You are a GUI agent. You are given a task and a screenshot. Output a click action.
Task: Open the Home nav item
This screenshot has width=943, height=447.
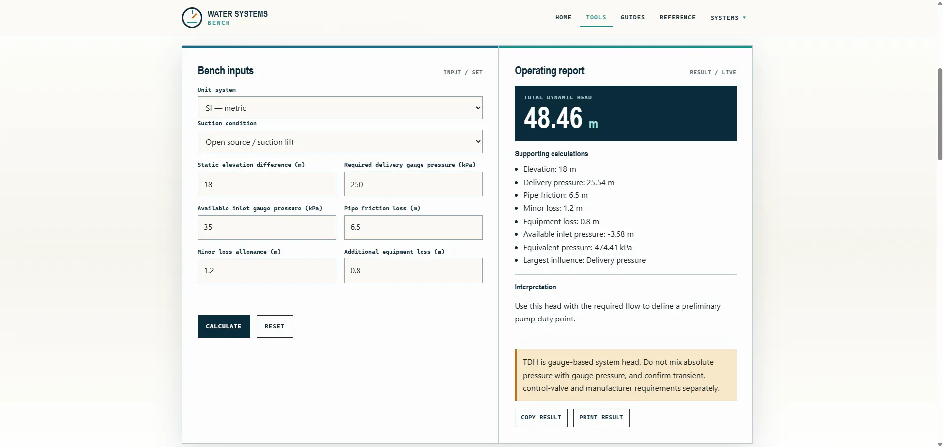(x=563, y=17)
